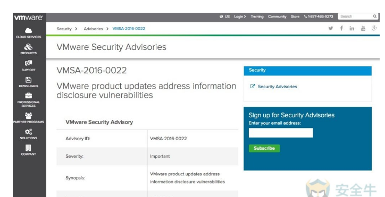Go to Advisories breadcrumb
Image resolution: width=385 pixels, height=197 pixels.
click(93, 29)
